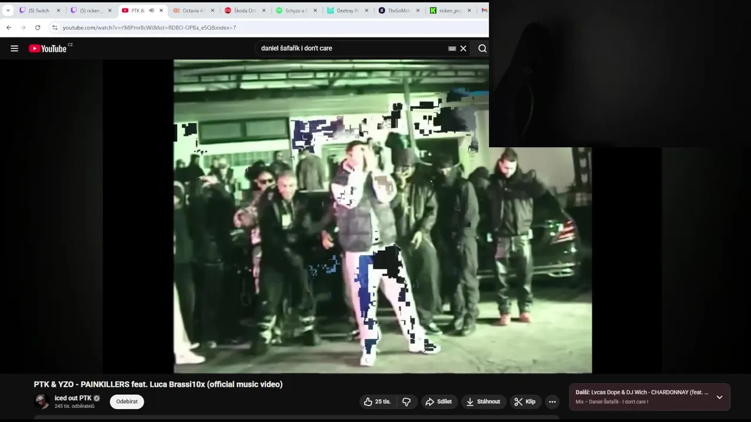Close the 'Škoda Oct' tab
This screenshot has width=751, height=422.
coord(263,11)
